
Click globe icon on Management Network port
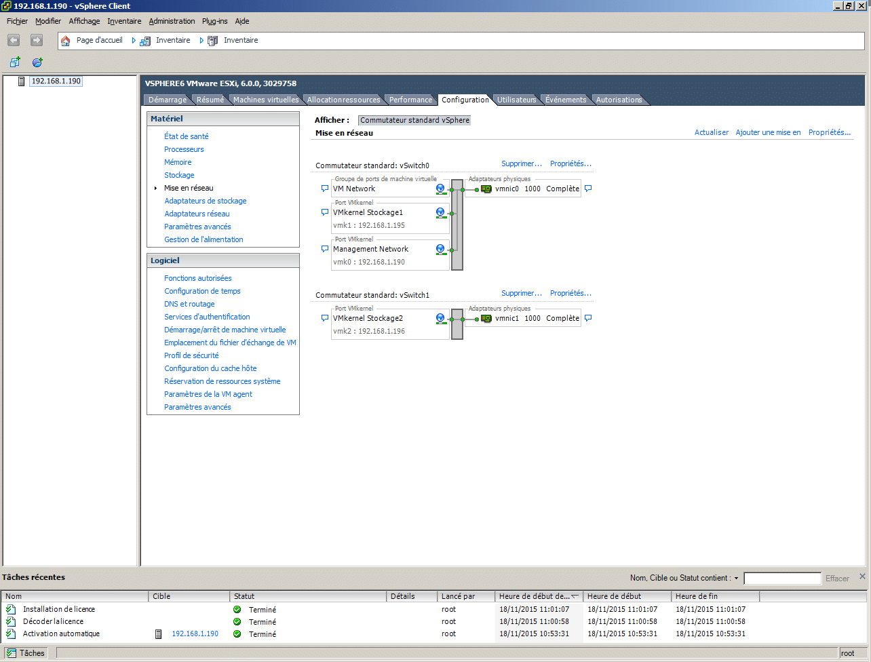tap(441, 250)
